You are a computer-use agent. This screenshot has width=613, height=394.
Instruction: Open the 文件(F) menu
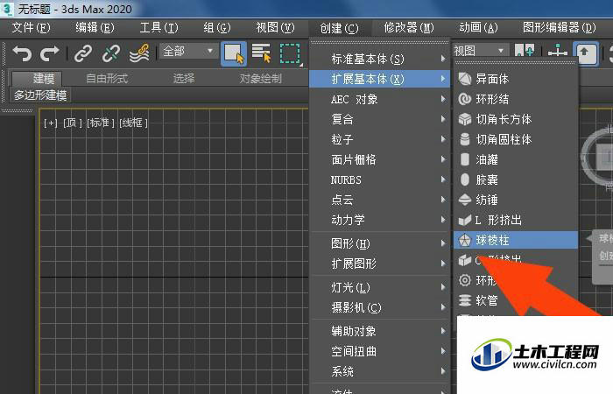tap(32, 28)
